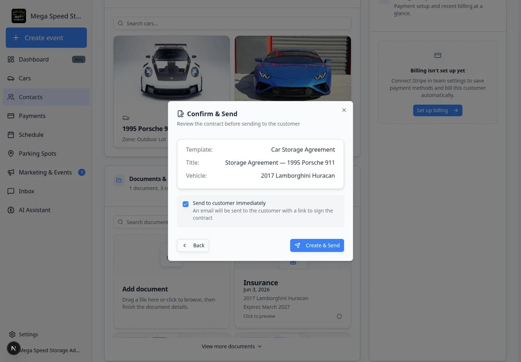Click the gear icon next to Settings
The width and height of the screenshot is (521, 362).
12,334
